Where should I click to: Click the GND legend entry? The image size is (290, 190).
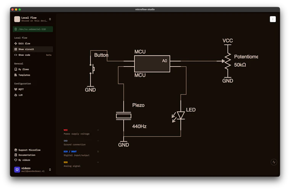[x=81, y=143]
